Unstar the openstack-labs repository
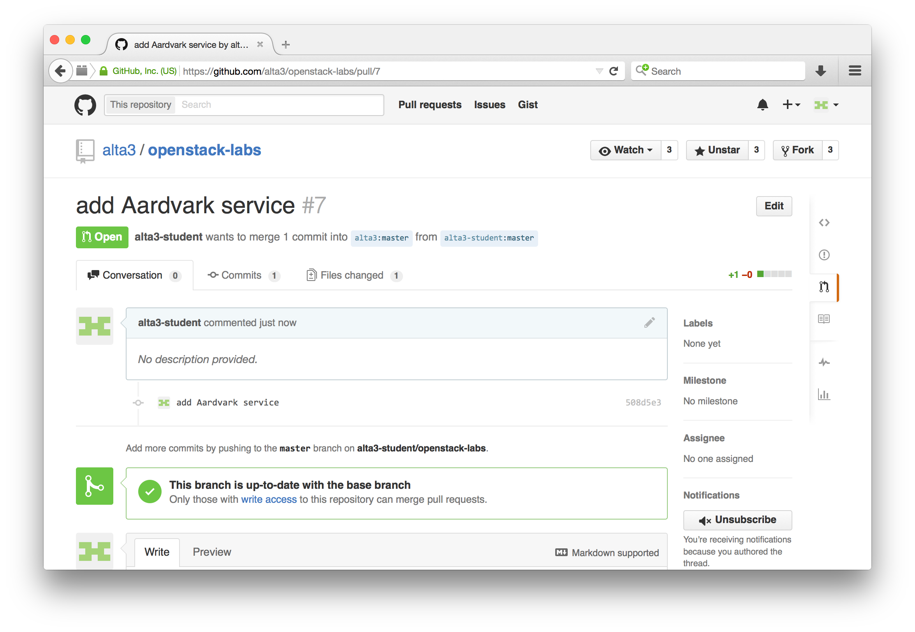The image size is (915, 632). pos(717,150)
